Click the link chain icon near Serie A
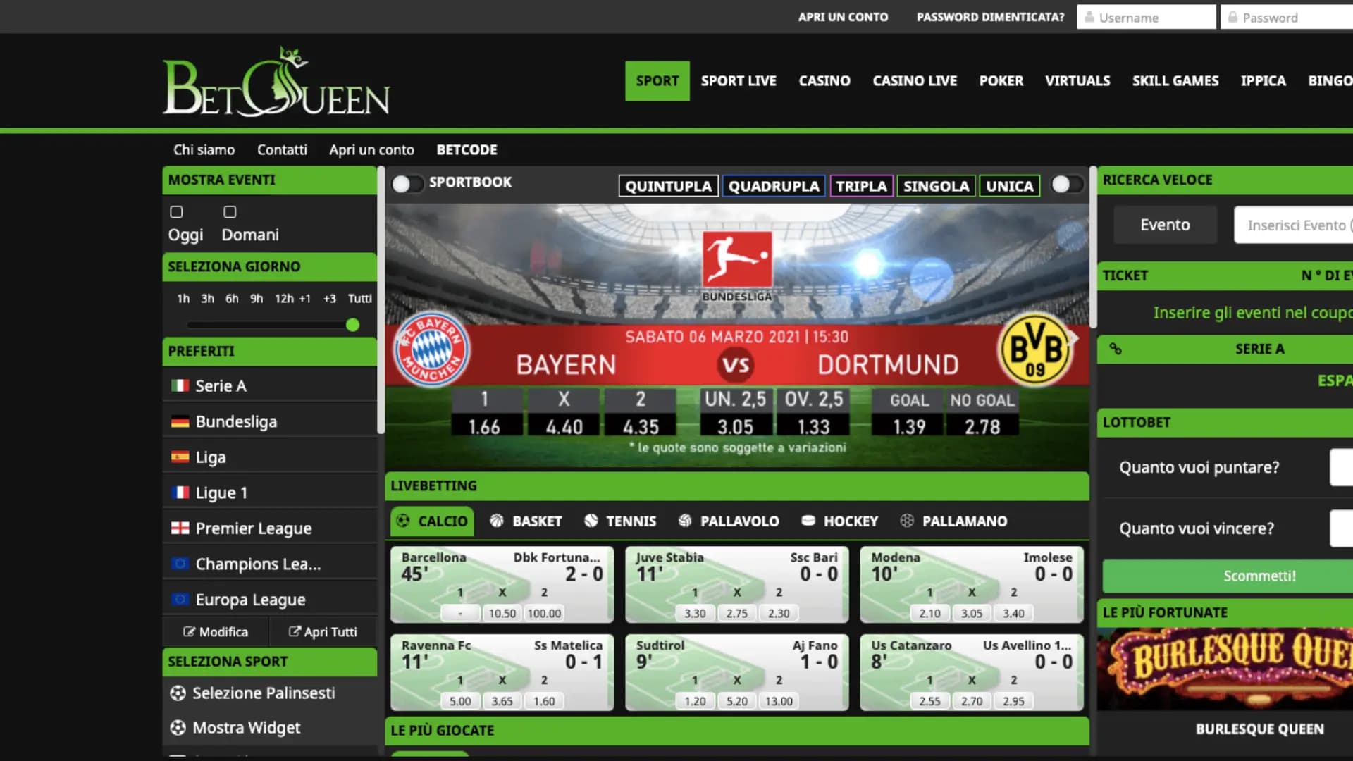1353x761 pixels. coord(1116,349)
